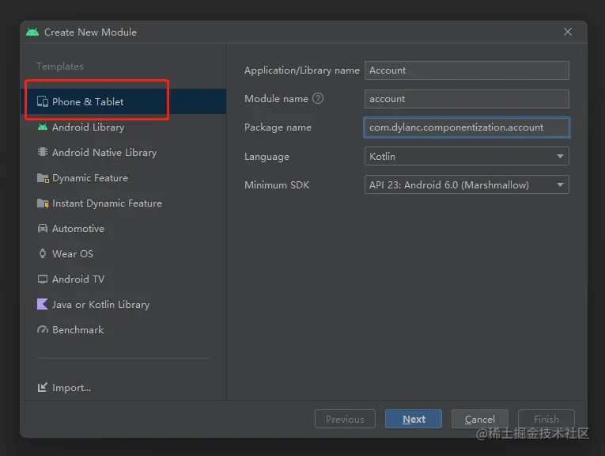Image resolution: width=605 pixels, height=456 pixels.
Task: Click the Benchmark gauge icon
Action: point(43,330)
